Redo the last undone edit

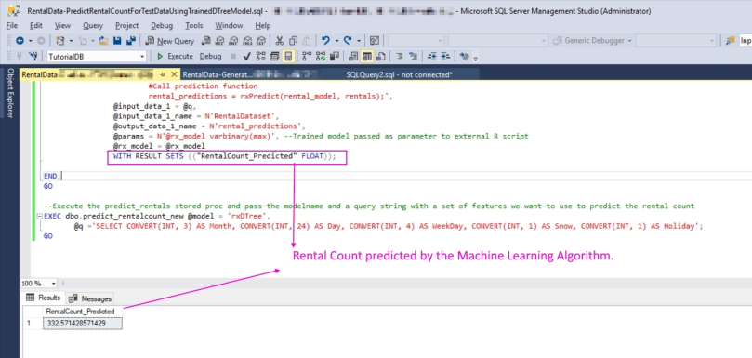tap(348, 41)
